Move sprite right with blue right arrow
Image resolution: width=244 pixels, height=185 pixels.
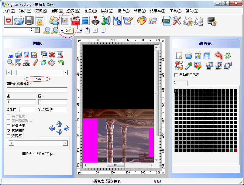67,128
